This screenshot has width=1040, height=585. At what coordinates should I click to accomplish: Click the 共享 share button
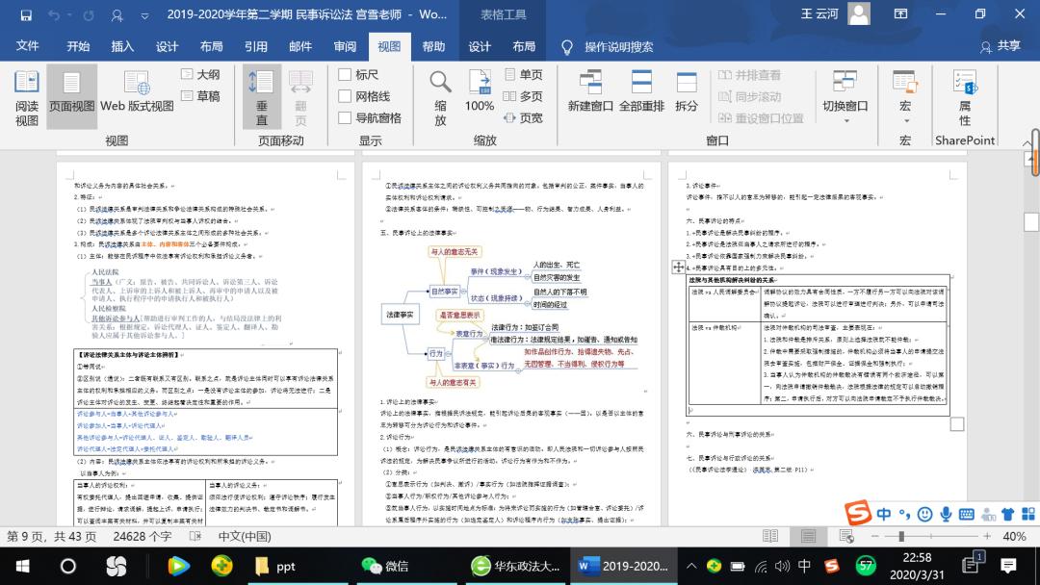click(1001, 46)
